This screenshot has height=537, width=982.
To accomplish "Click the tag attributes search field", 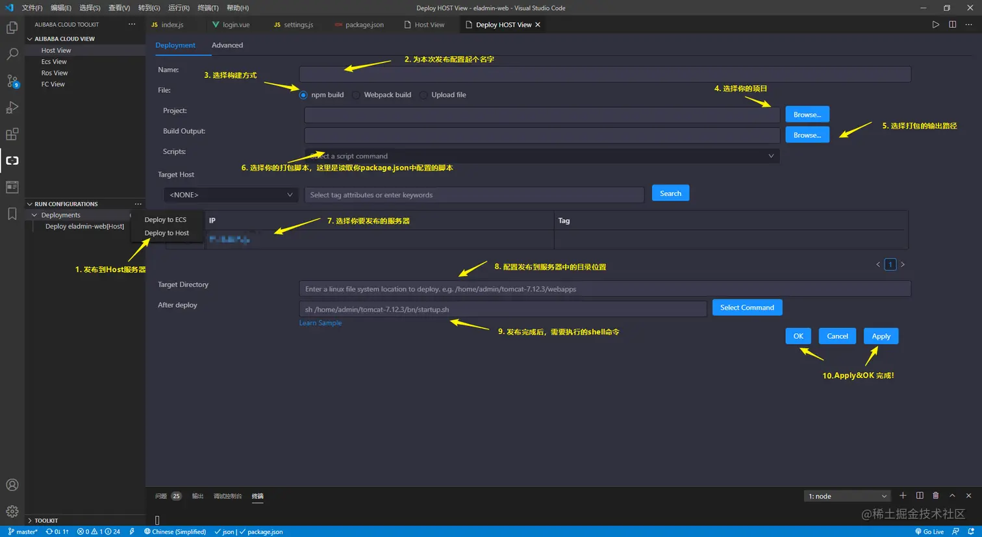I will (474, 195).
